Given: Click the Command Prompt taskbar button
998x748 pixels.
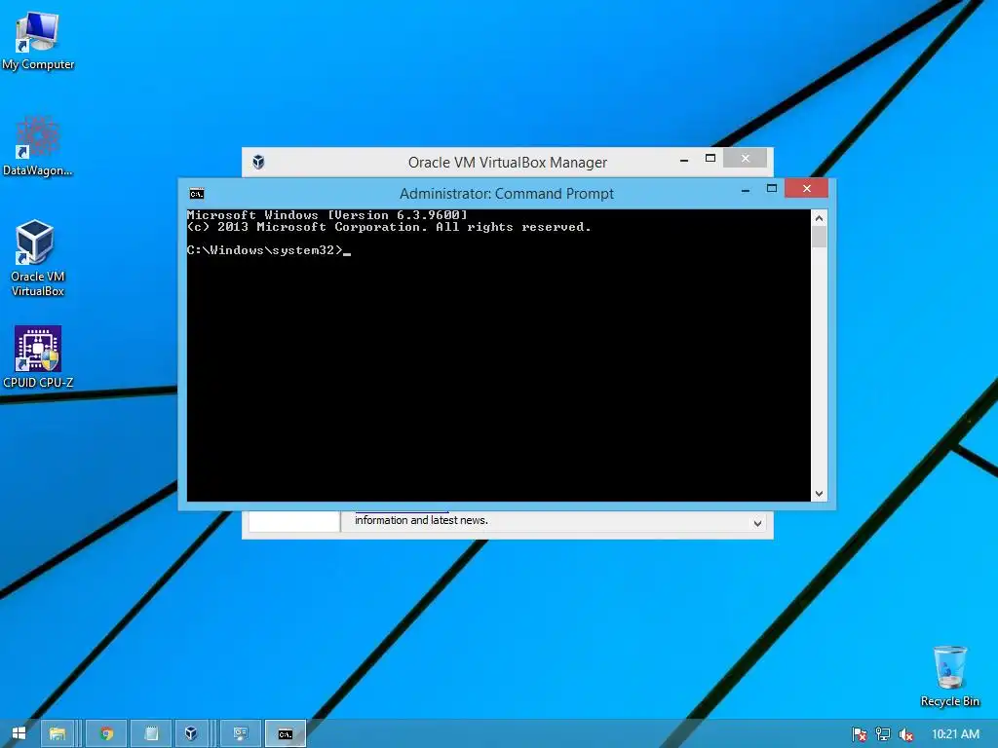Looking at the screenshot, I should click(286, 733).
